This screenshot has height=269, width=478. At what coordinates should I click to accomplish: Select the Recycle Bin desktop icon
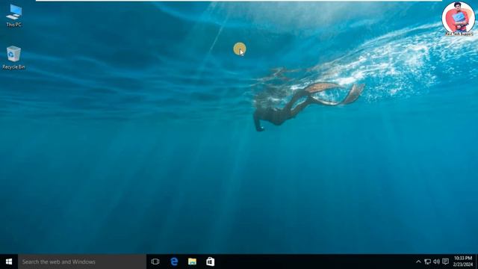click(x=13, y=58)
